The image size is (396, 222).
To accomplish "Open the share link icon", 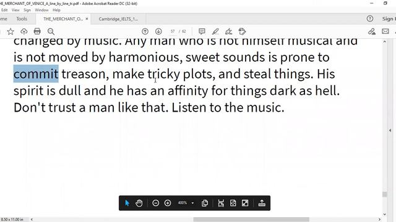I will click(371, 31).
